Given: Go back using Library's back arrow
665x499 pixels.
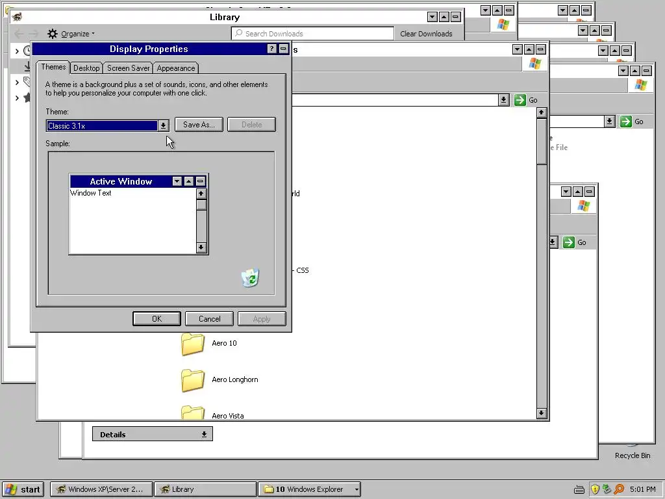Looking at the screenshot, I should (x=19, y=34).
